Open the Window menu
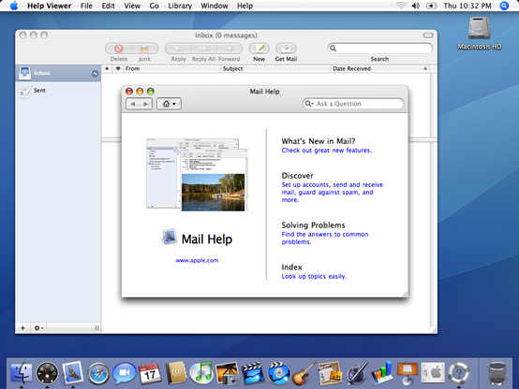 click(x=215, y=6)
